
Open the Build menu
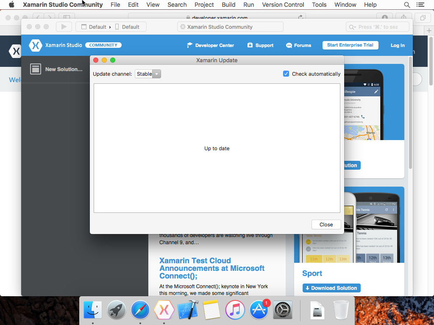(x=228, y=5)
